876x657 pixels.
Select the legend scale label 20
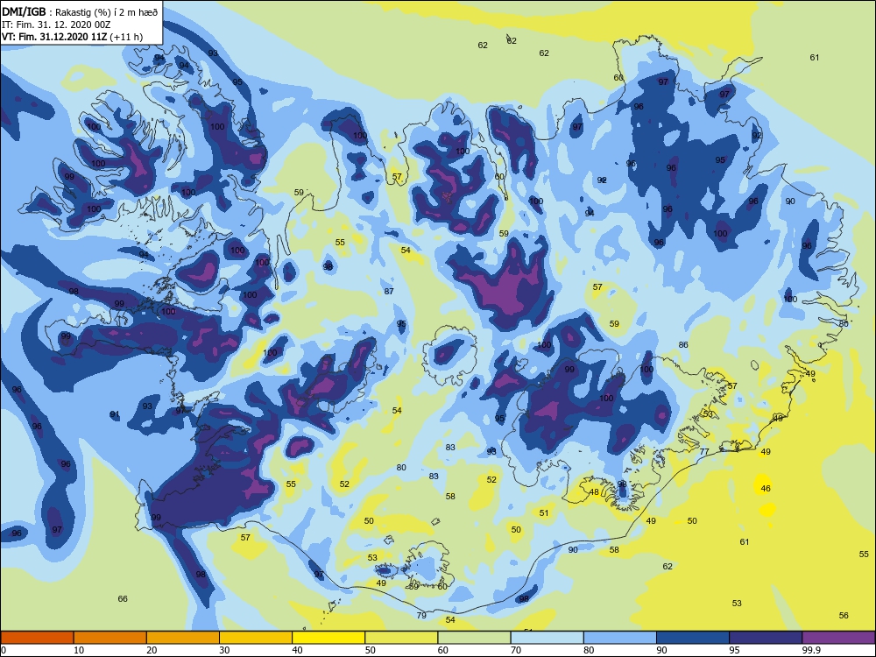(152, 650)
